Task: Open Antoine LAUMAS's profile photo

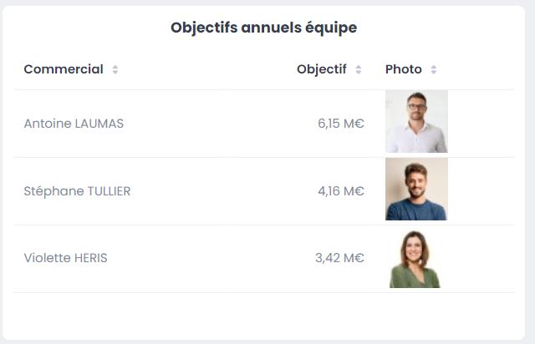Action: 416,122
